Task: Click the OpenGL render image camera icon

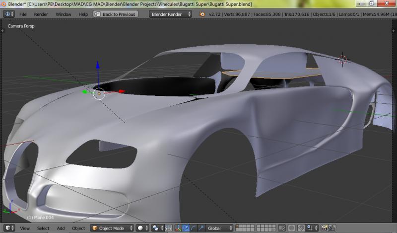Action: point(324,228)
